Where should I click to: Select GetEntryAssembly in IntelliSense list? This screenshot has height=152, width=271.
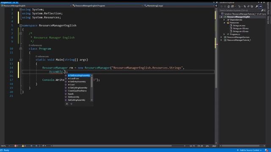point(78,81)
